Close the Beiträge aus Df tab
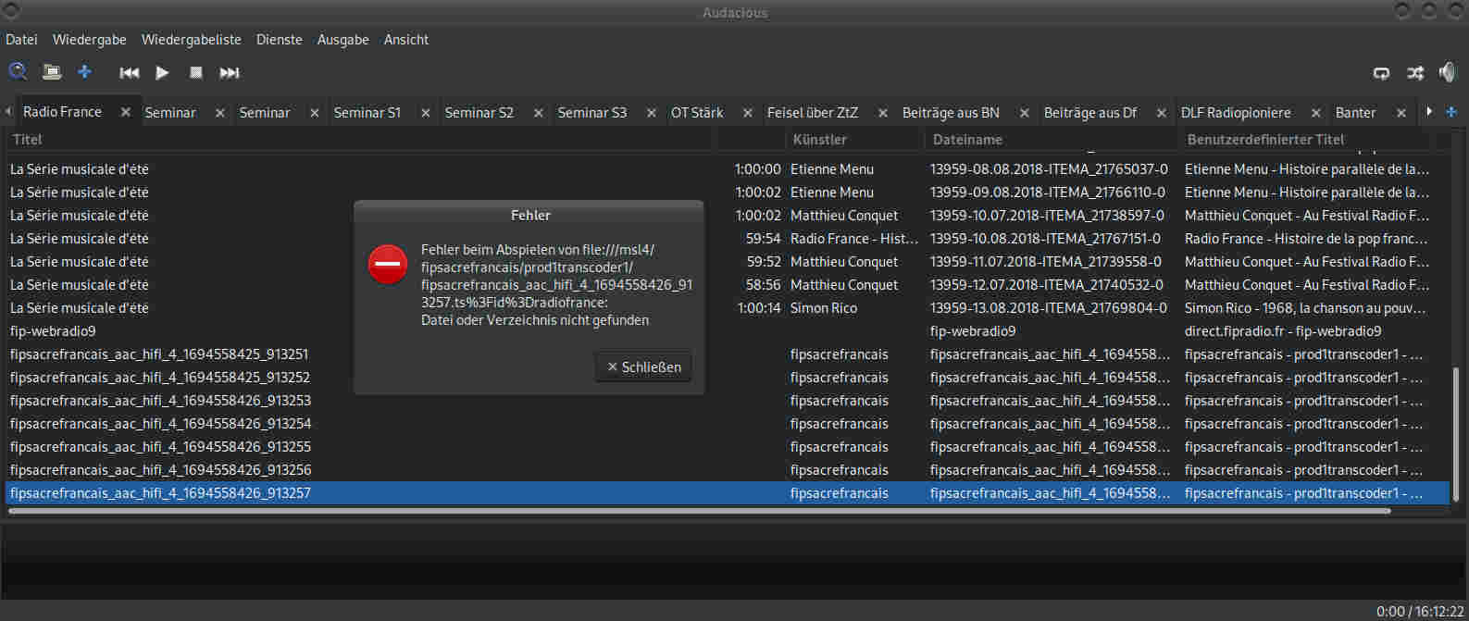1469x621 pixels. [x=1161, y=113]
